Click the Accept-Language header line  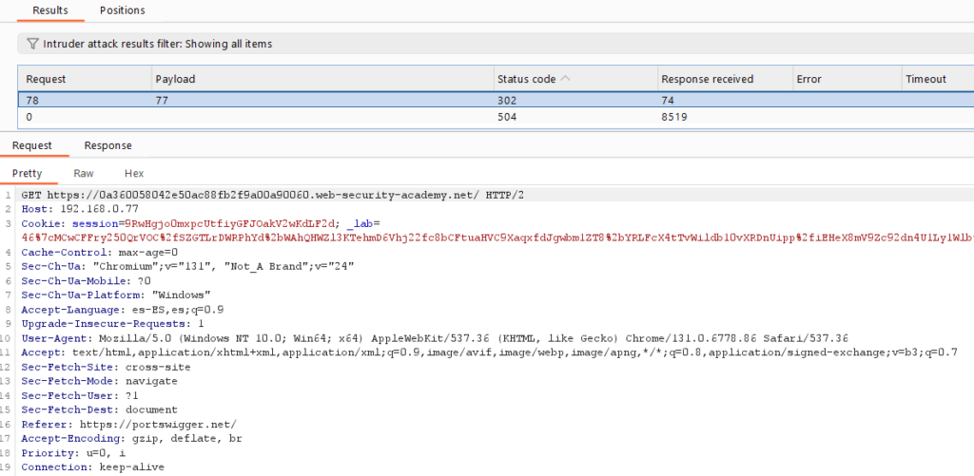tap(123, 309)
